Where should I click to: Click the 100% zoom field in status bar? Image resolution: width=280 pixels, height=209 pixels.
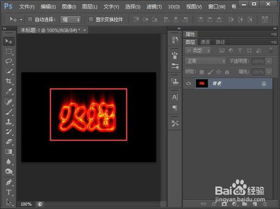tap(26, 204)
